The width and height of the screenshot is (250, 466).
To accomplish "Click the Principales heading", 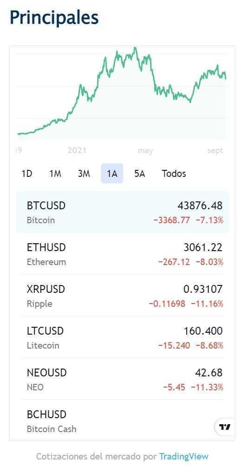I will [x=54, y=18].
